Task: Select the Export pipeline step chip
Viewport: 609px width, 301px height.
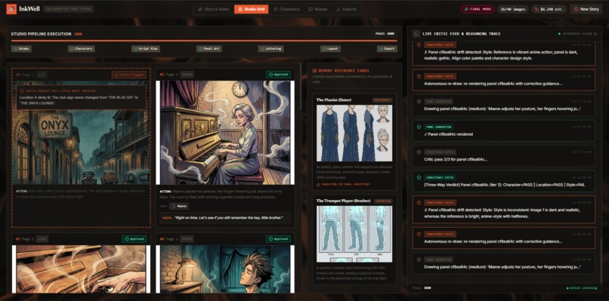Action: pyautogui.click(x=387, y=49)
